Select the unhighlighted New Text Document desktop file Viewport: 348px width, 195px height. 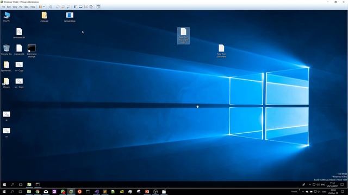pos(221,51)
